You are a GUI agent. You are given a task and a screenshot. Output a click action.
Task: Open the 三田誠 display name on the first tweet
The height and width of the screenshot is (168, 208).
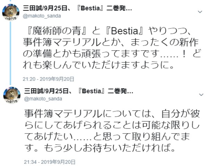[x=32, y=8]
